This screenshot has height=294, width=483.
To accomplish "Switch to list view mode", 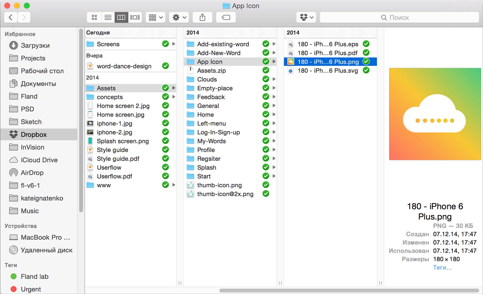I will tap(108, 18).
